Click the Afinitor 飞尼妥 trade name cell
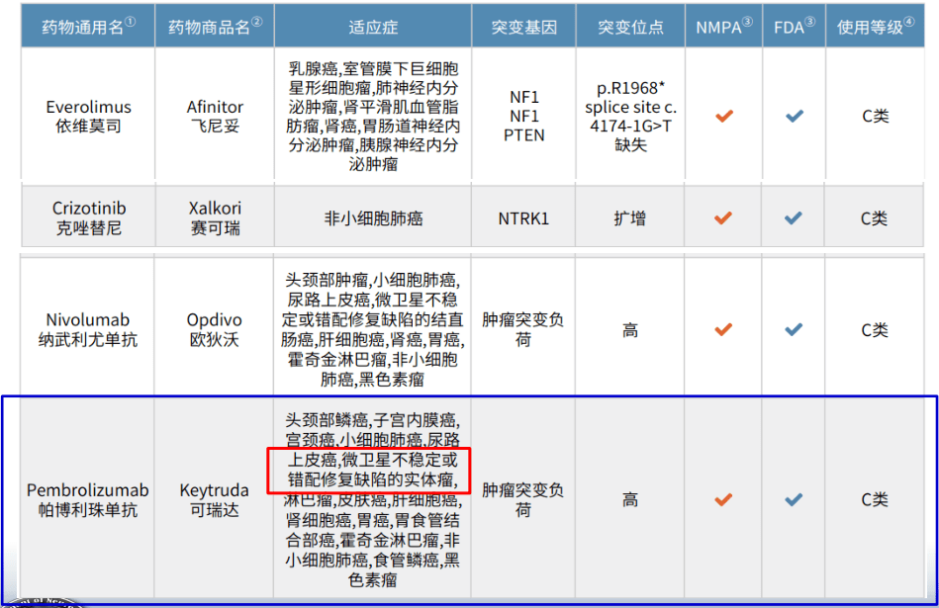 (x=215, y=116)
